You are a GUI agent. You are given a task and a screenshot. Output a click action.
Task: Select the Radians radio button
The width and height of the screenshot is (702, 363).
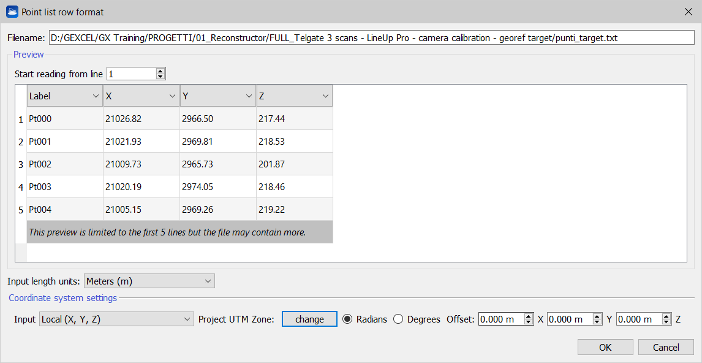(348, 319)
